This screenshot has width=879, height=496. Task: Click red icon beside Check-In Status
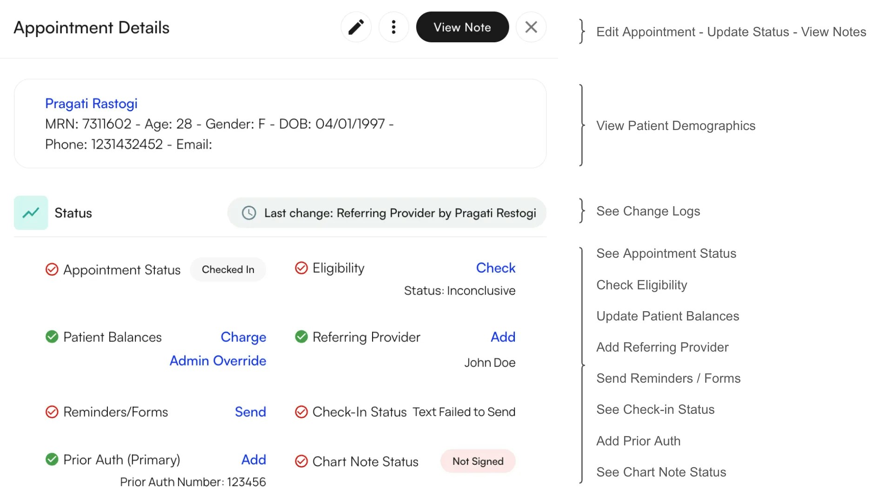point(303,411)
